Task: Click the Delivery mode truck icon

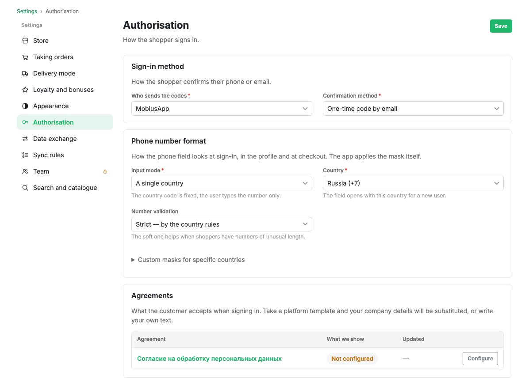Action: 25,73
